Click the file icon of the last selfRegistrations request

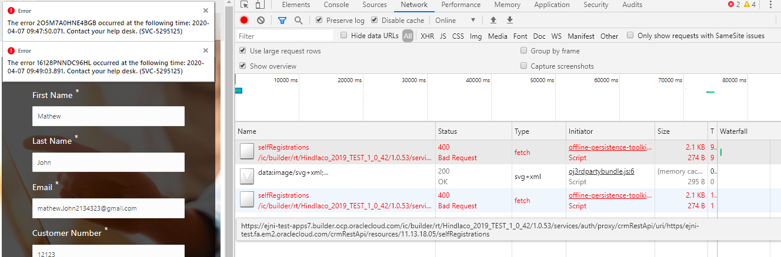[247, 201]
